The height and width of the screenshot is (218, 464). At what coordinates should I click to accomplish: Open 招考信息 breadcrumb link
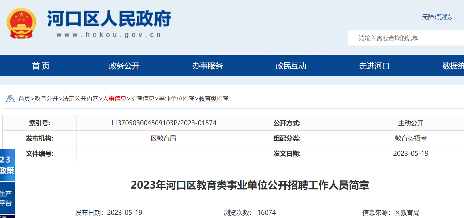[143, 99]
